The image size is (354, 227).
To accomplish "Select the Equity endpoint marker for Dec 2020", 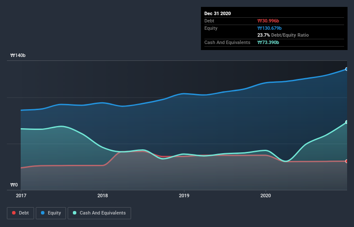I will (347, 69).
